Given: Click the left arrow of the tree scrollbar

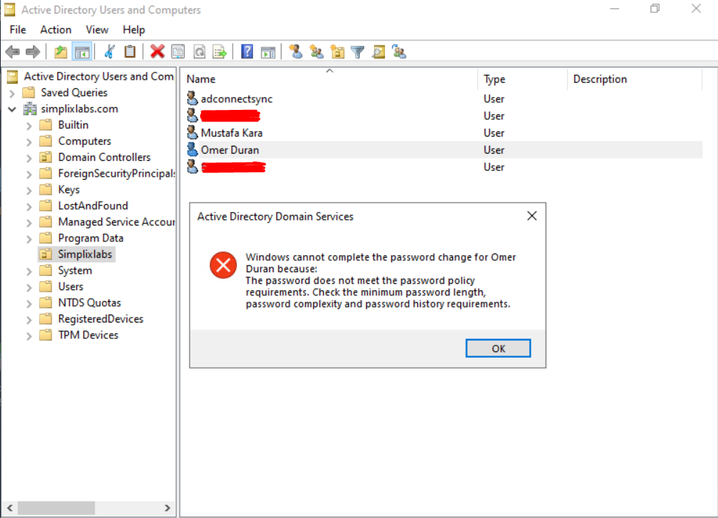Looking at the screenshot, I should click(x=9, y=507).
